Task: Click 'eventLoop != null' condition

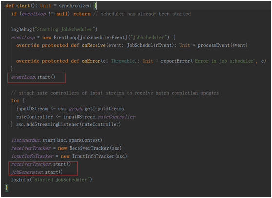Action: (x=44, y=14)
